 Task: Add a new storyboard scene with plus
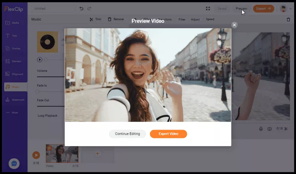pos(98,154)
